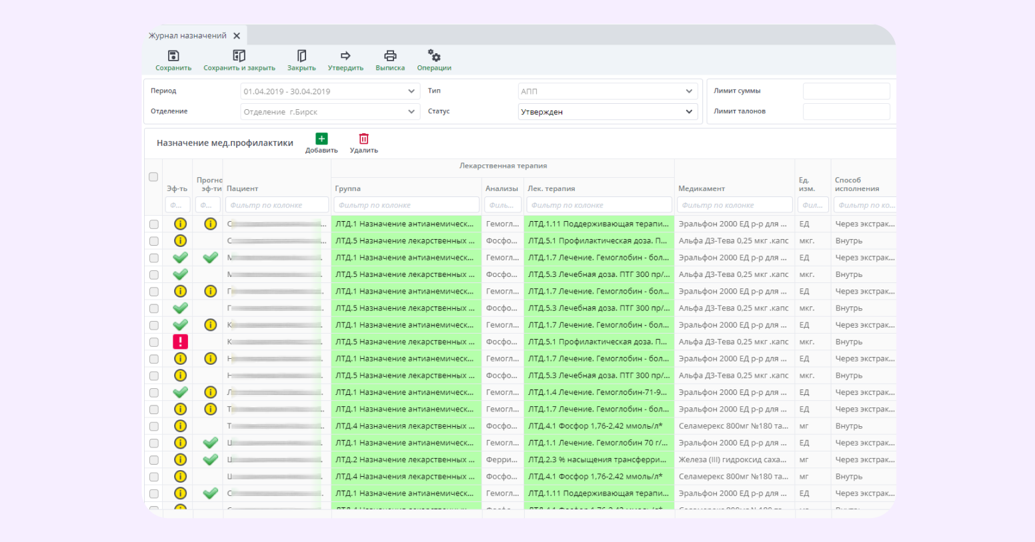Select cell 'ЛТД.2 Назначение лекарственных ...'
Screen dimensions: 1035x542
(406, 460)
